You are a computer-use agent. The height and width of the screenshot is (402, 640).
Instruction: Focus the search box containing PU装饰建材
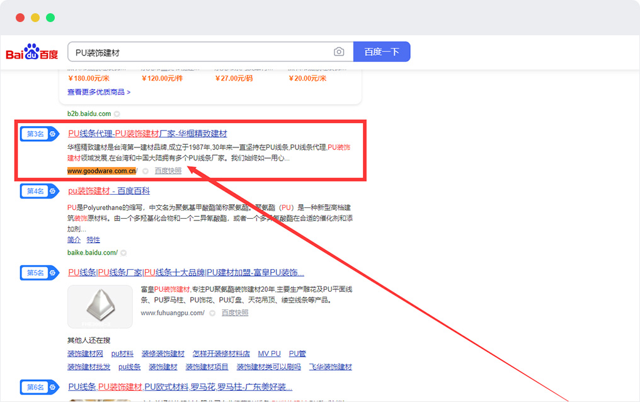tap(210, 52)
